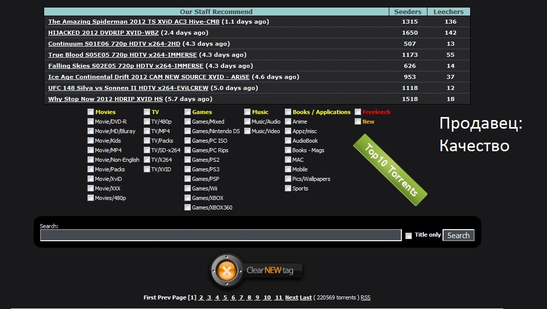Check the Games/Nintendo DS box
This screenshot has height=309, width=547.
pyautogui.click(x=188, y=131)
